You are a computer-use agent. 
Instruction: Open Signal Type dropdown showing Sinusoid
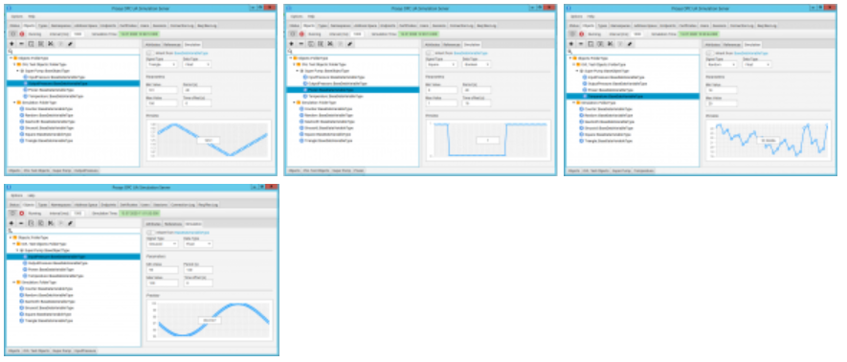point(162,244)
